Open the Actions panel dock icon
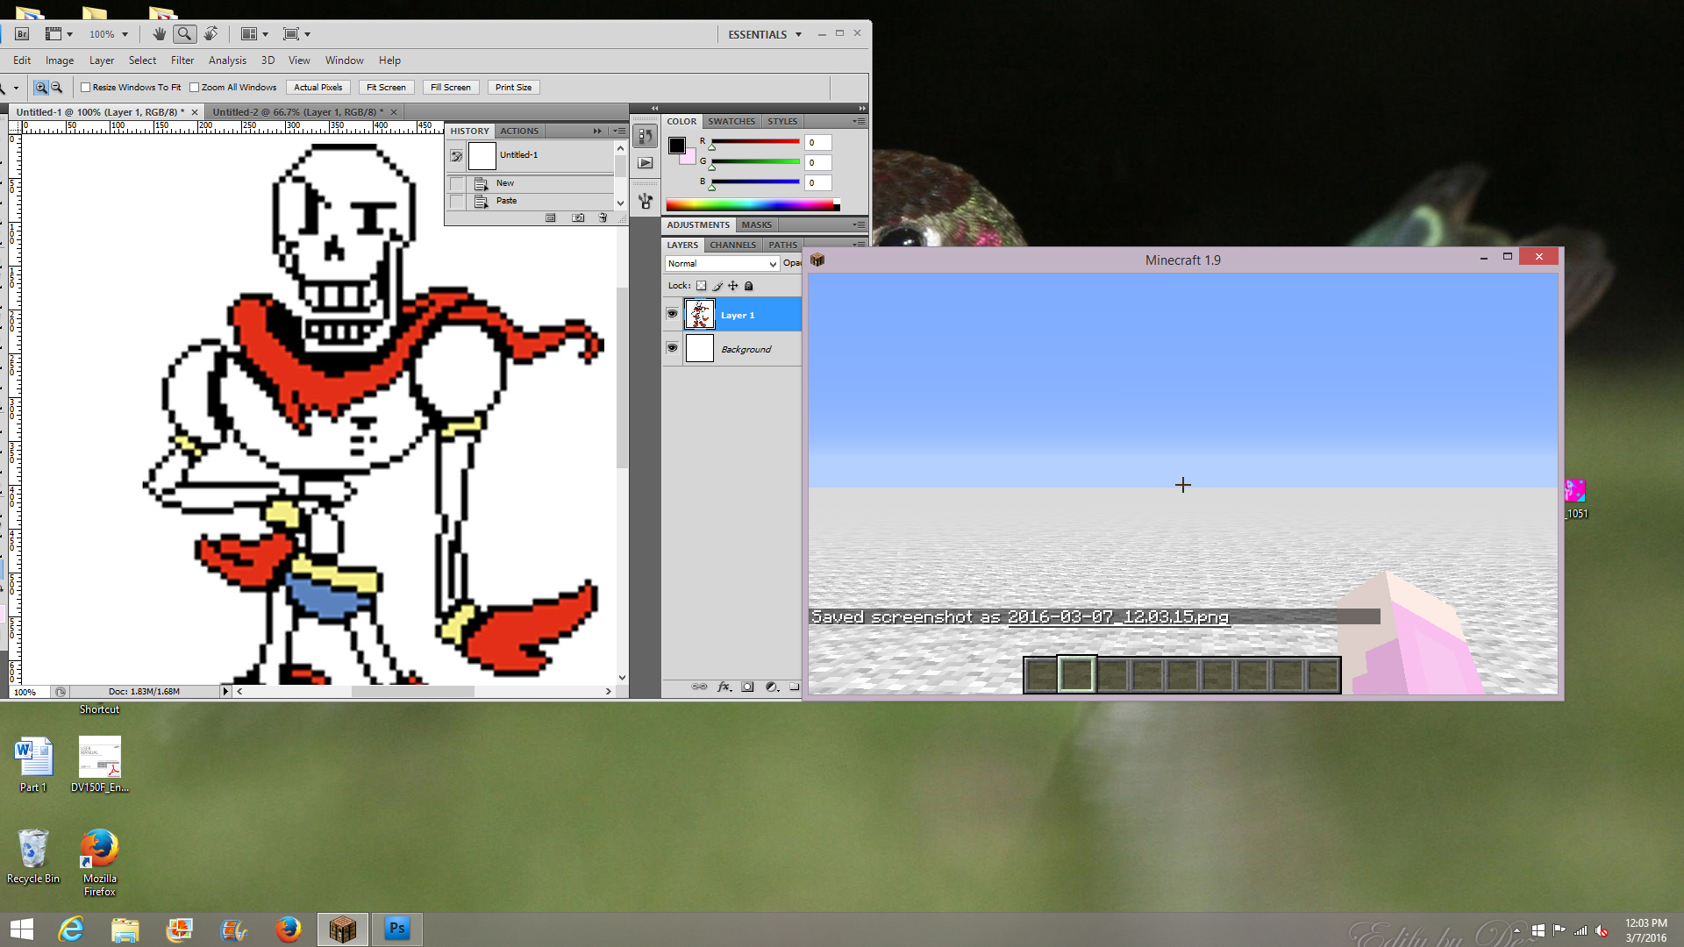Screen dimensions: 1684x947 point(645,163)
